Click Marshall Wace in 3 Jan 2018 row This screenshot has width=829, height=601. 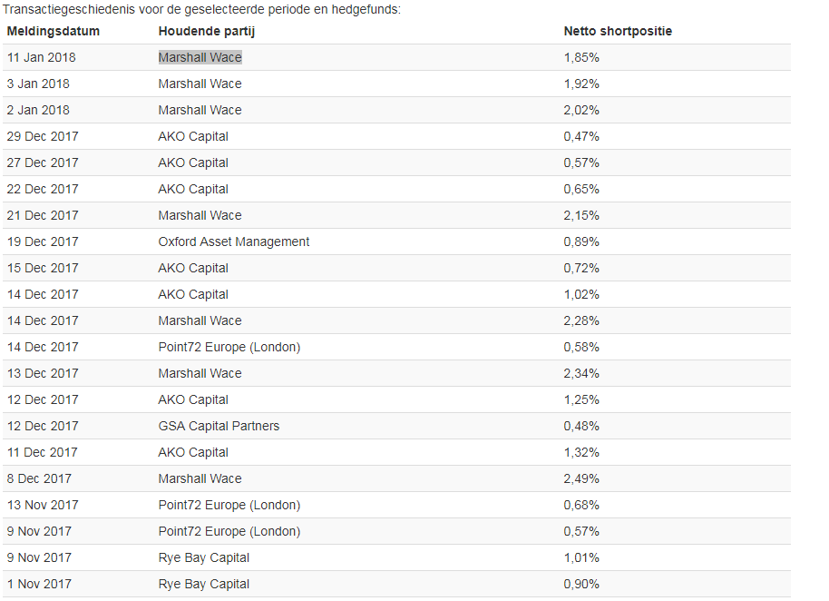click(200, 84)
